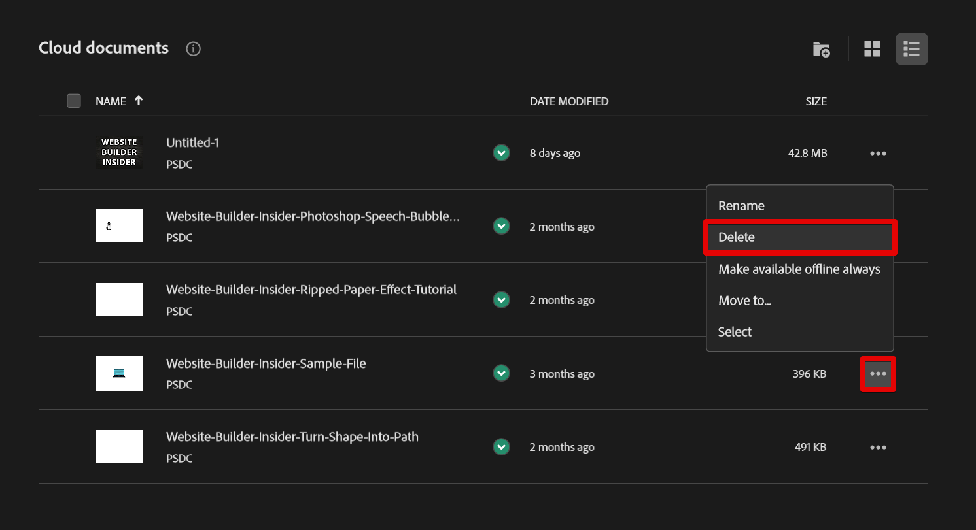The height and width of the screenshot is (530, 976).
Task: Choose Move to... in context menu
Action: [744, 301]
